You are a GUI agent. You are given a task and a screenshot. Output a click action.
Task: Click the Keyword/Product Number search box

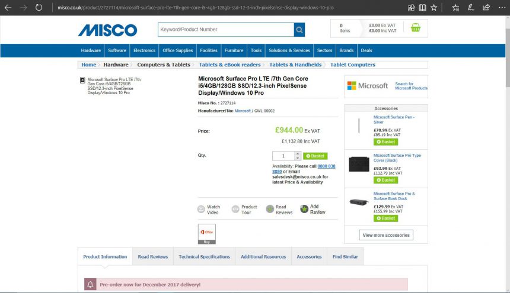[226, 30]
